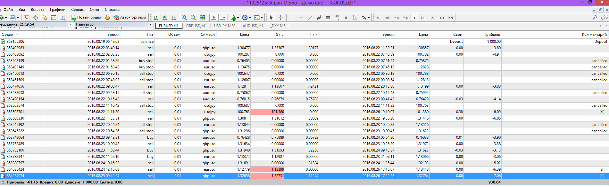This screenshot has height=187, width=609.
Task: Switch chart to candlestick mode
Action: [165, 18]
